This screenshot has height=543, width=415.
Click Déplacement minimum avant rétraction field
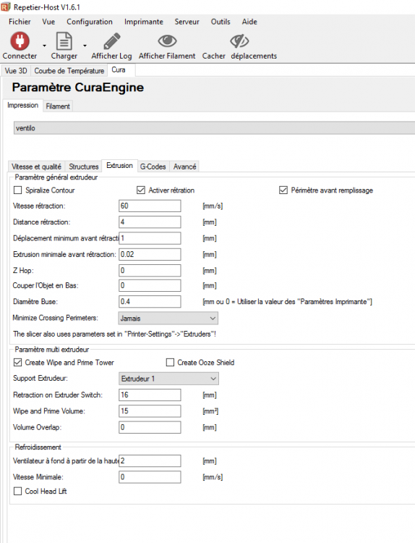[x=150, y=238]
